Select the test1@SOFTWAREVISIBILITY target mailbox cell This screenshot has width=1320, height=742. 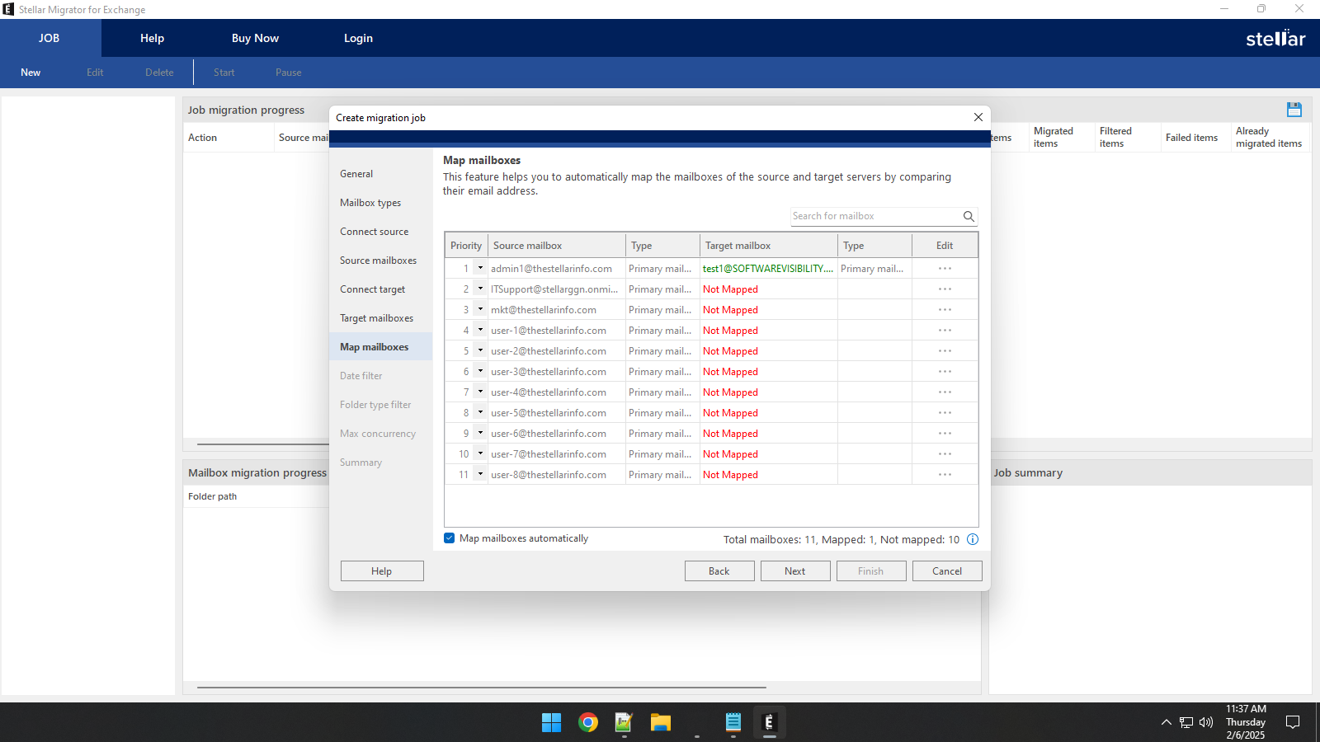click(x=769, y=269)
